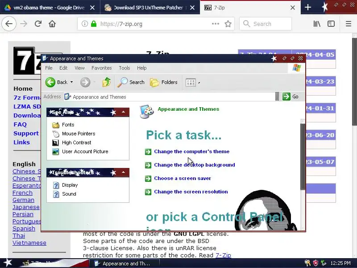Open High Contrast settings
The image size is (357, 268).
click(x=76, y=142)
